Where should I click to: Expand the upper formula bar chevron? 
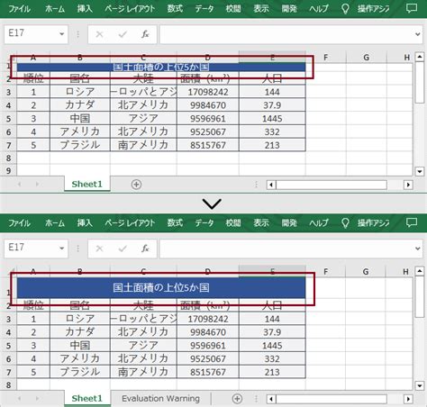[417, 34]
